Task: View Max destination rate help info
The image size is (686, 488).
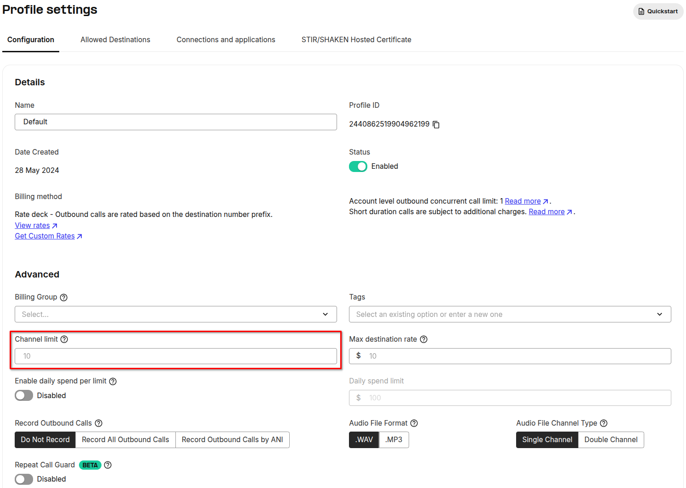Action: coord(424,339)
